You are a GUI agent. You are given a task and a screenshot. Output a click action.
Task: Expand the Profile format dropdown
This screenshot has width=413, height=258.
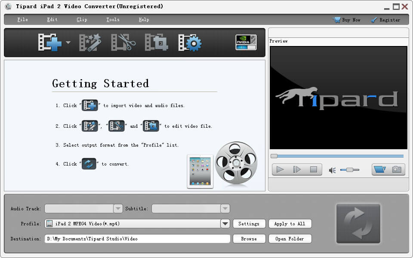(x=225, y=224)
